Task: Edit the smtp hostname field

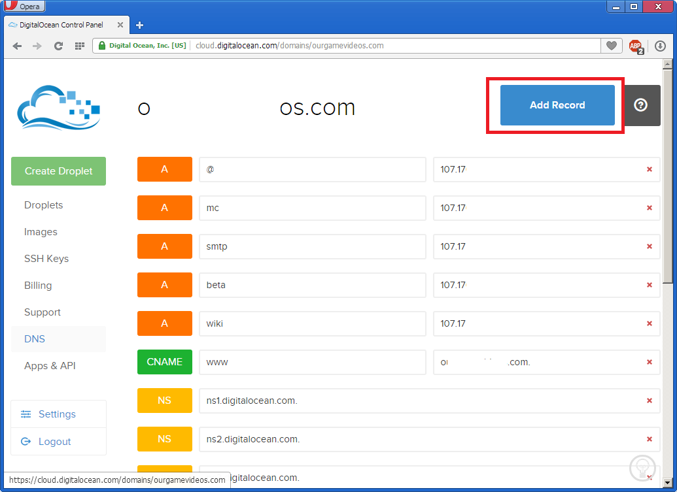Action: point(313,246)
